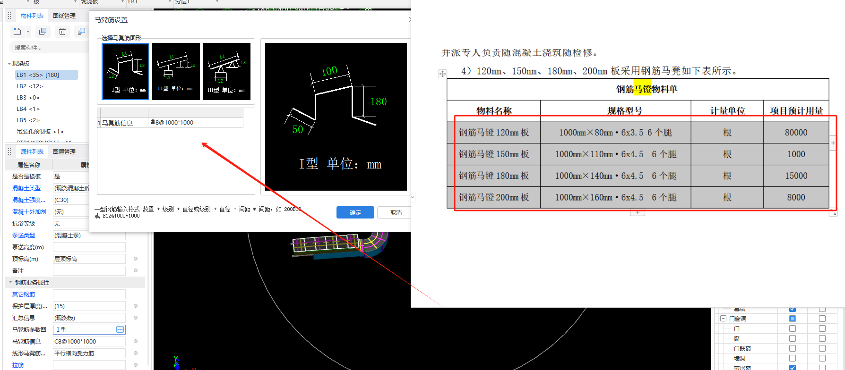Click the property list panel grip handle
This screenshot has width=845, height=370.
point(9,151)
